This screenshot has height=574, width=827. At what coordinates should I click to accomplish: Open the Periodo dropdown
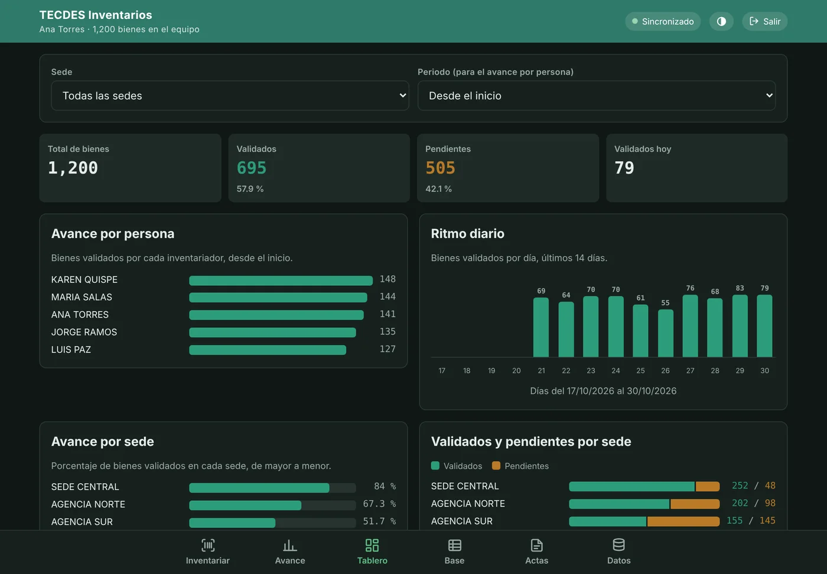coord(597,96)
